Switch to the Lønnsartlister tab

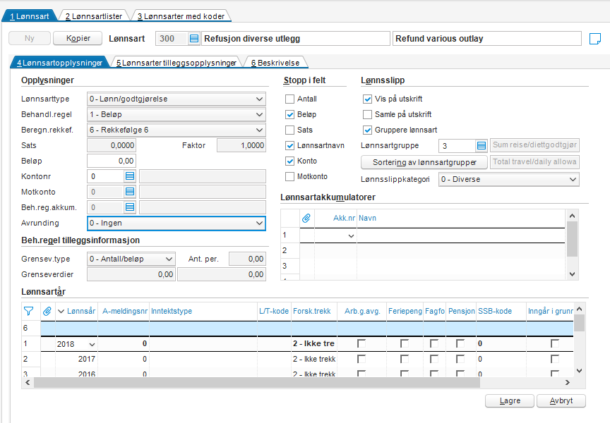click(x=94, y=16)
